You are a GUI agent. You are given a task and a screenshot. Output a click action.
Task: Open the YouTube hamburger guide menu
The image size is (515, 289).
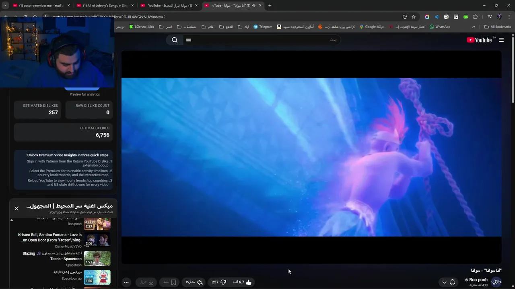point(501,40)
